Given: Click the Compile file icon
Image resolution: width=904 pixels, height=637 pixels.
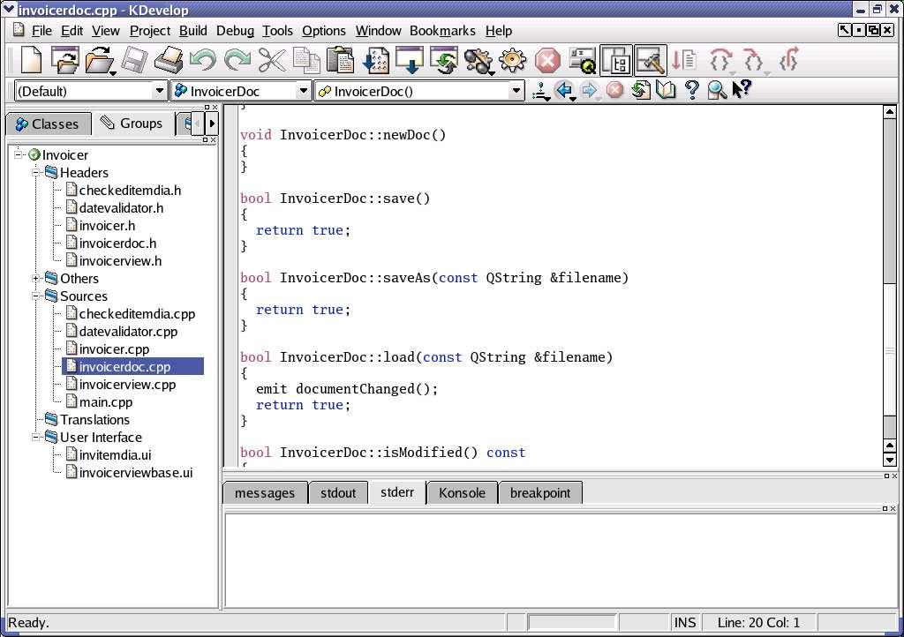Looking at the screenshot, I should pyautogui.click(x=376, y=60).
